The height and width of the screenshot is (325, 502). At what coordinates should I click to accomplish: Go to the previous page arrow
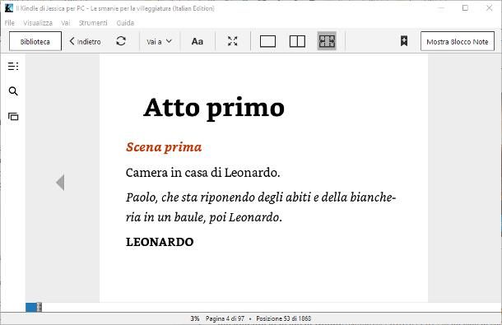pyautogui.click(x=60, y=183)
